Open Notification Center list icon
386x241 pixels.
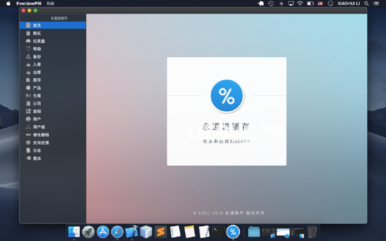click(376, 3)
